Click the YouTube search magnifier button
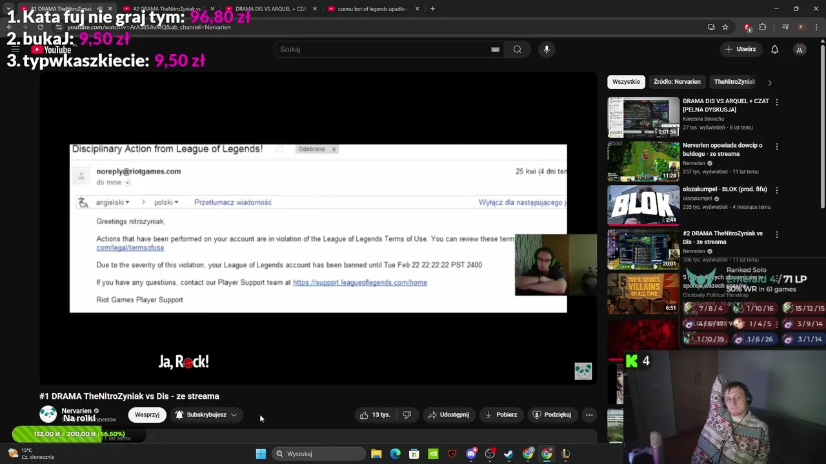 point(518,49)
